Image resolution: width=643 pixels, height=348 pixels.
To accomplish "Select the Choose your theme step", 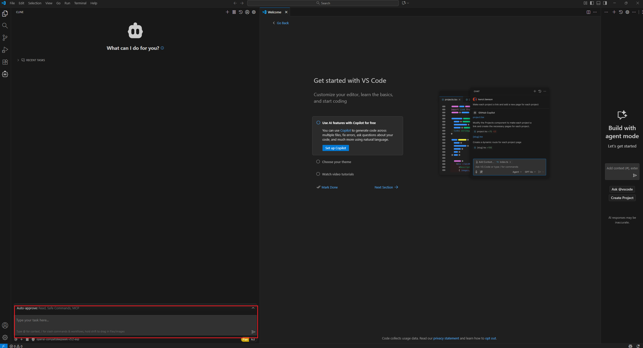I will pos(336,162).
